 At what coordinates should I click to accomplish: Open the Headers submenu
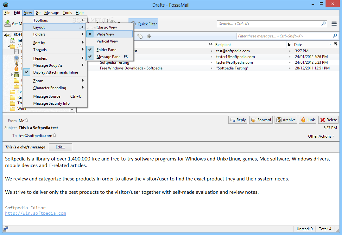55,58
